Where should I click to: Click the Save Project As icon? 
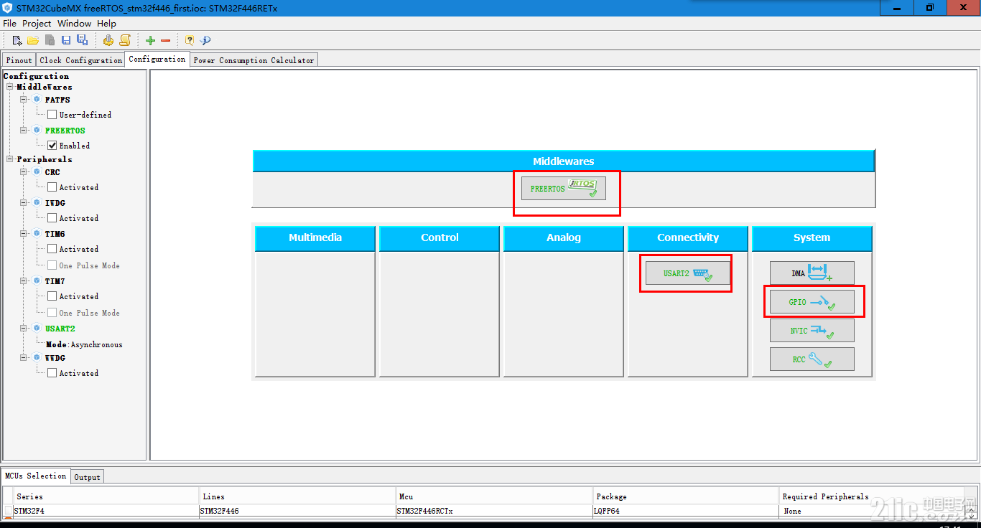pos(82,40)
